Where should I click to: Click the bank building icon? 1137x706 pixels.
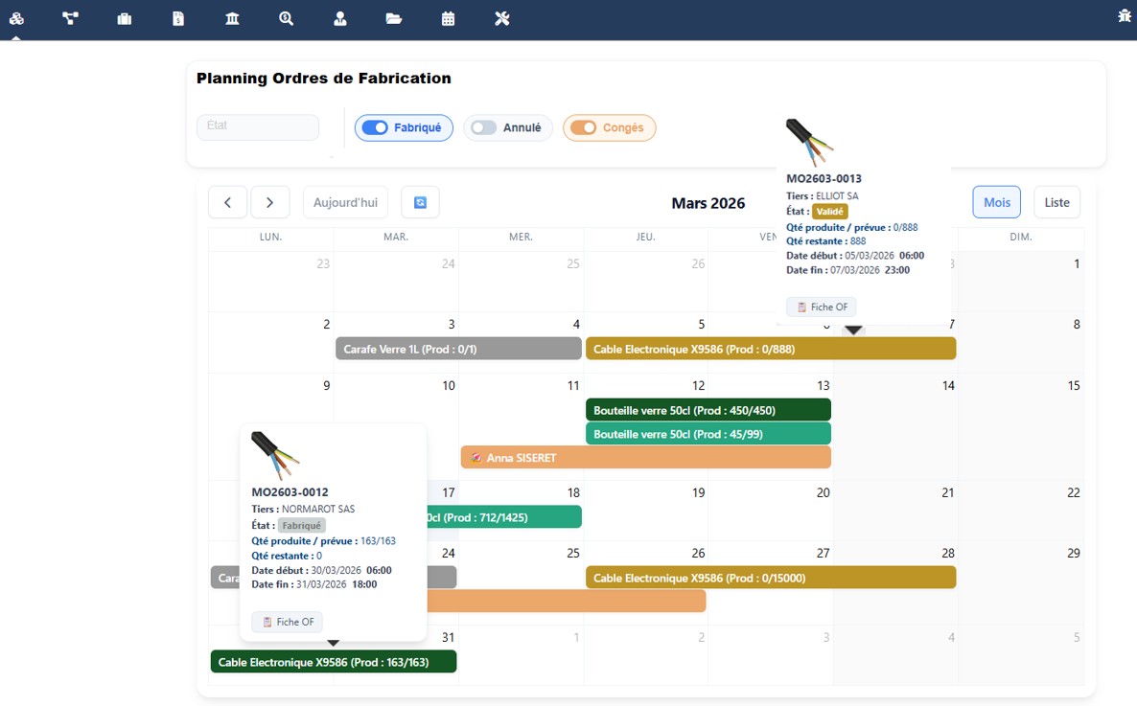(232, 18)
